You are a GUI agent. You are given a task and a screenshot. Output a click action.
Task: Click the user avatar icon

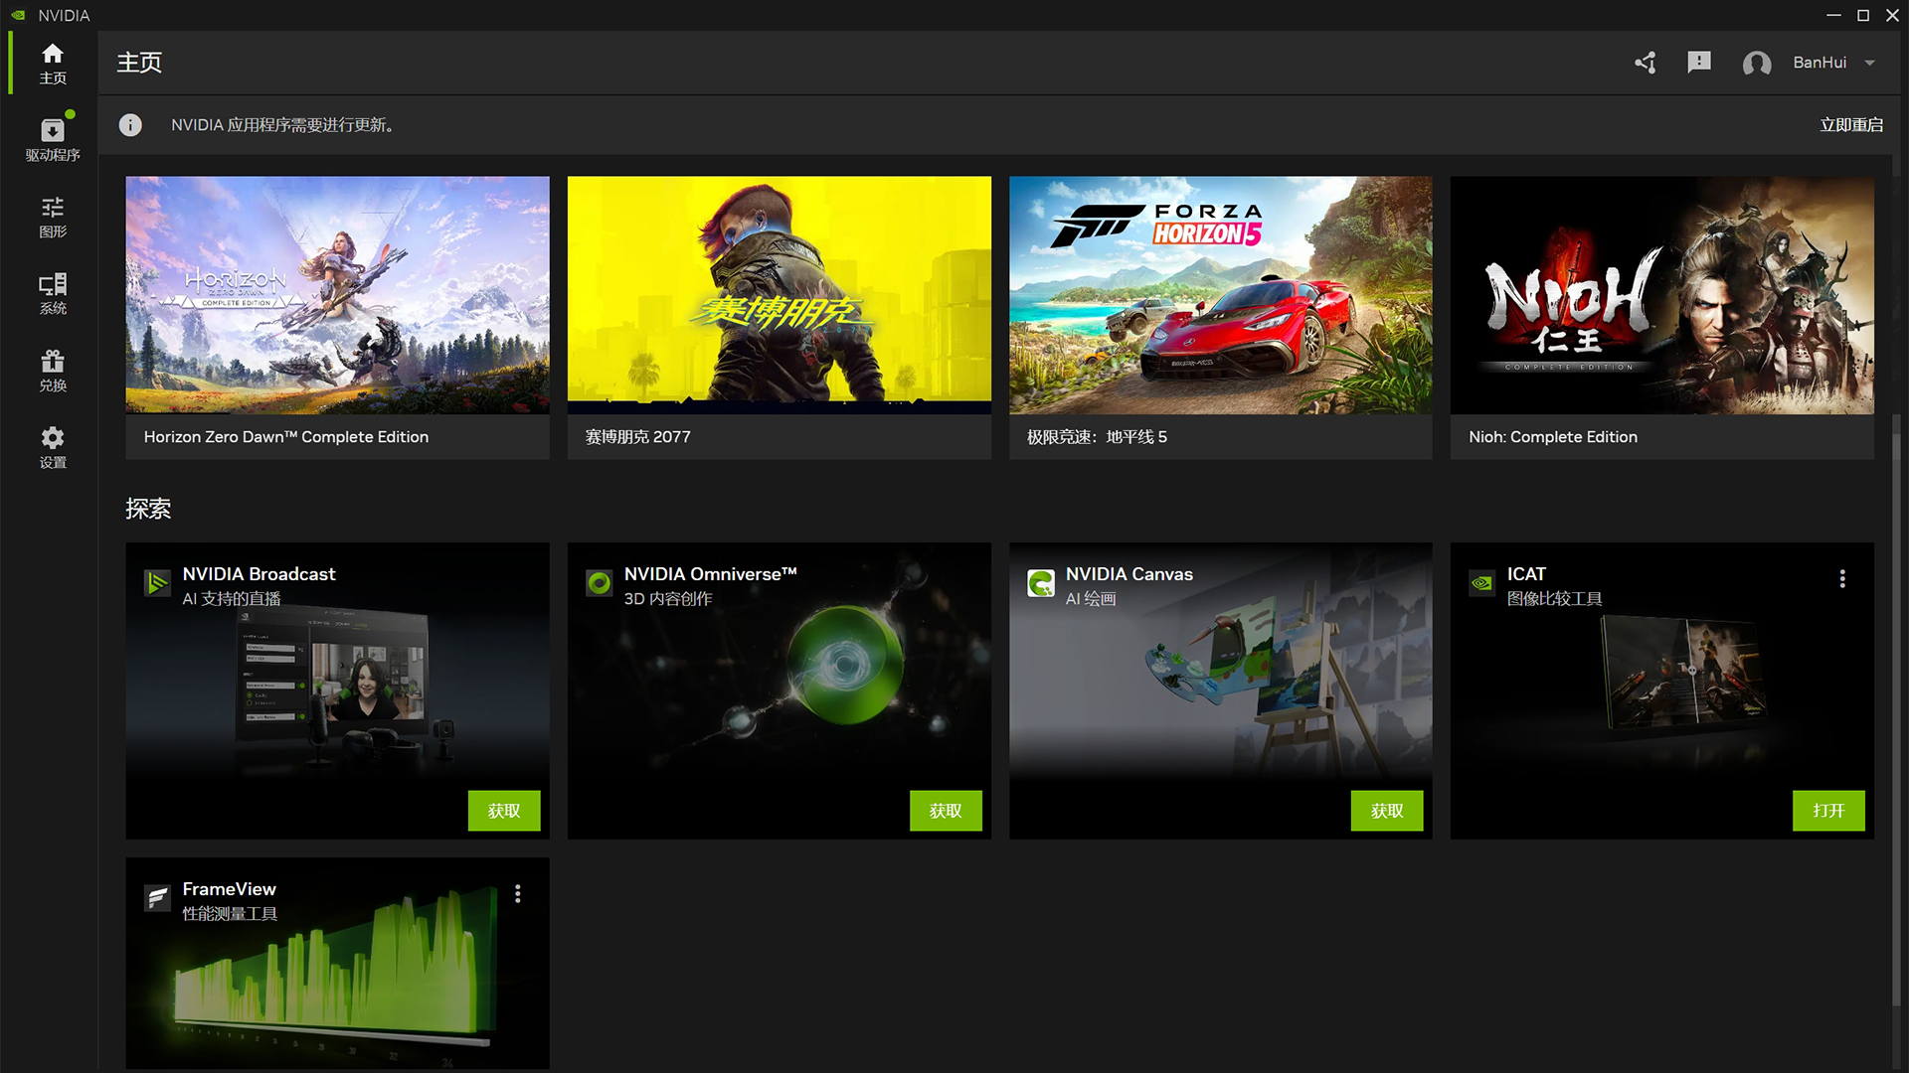pos(1757,64)
